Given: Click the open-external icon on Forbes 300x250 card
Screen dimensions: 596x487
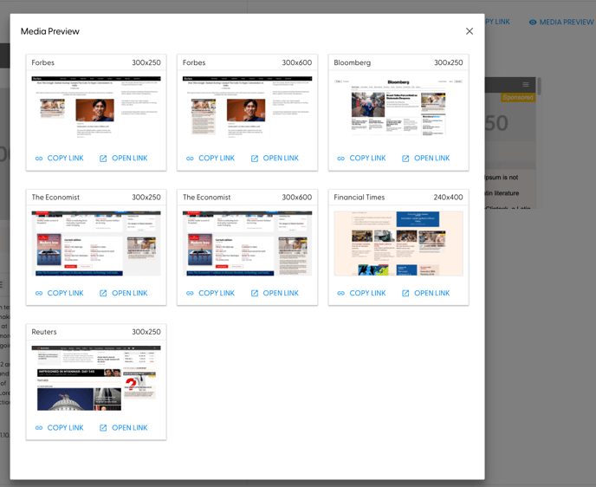Looking at the screenshot, I should click(x=103, y=159).
